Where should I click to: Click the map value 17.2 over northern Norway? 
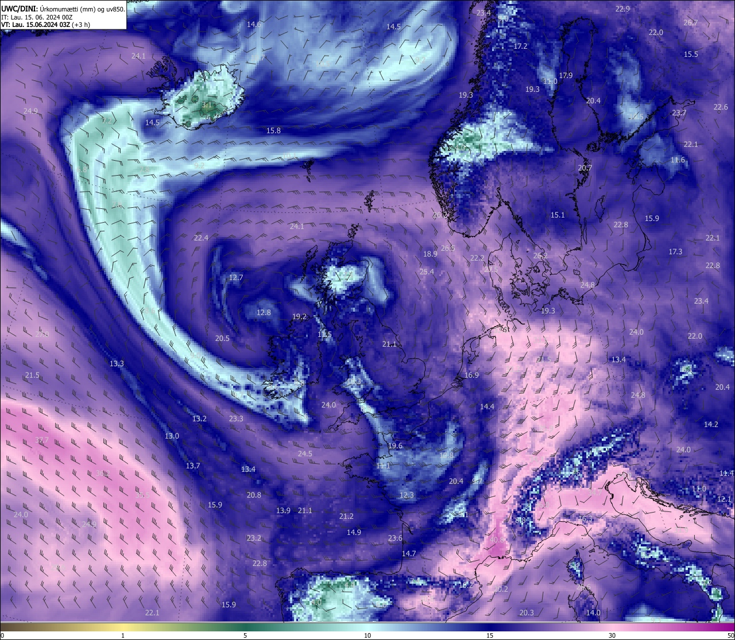point(520,46)
